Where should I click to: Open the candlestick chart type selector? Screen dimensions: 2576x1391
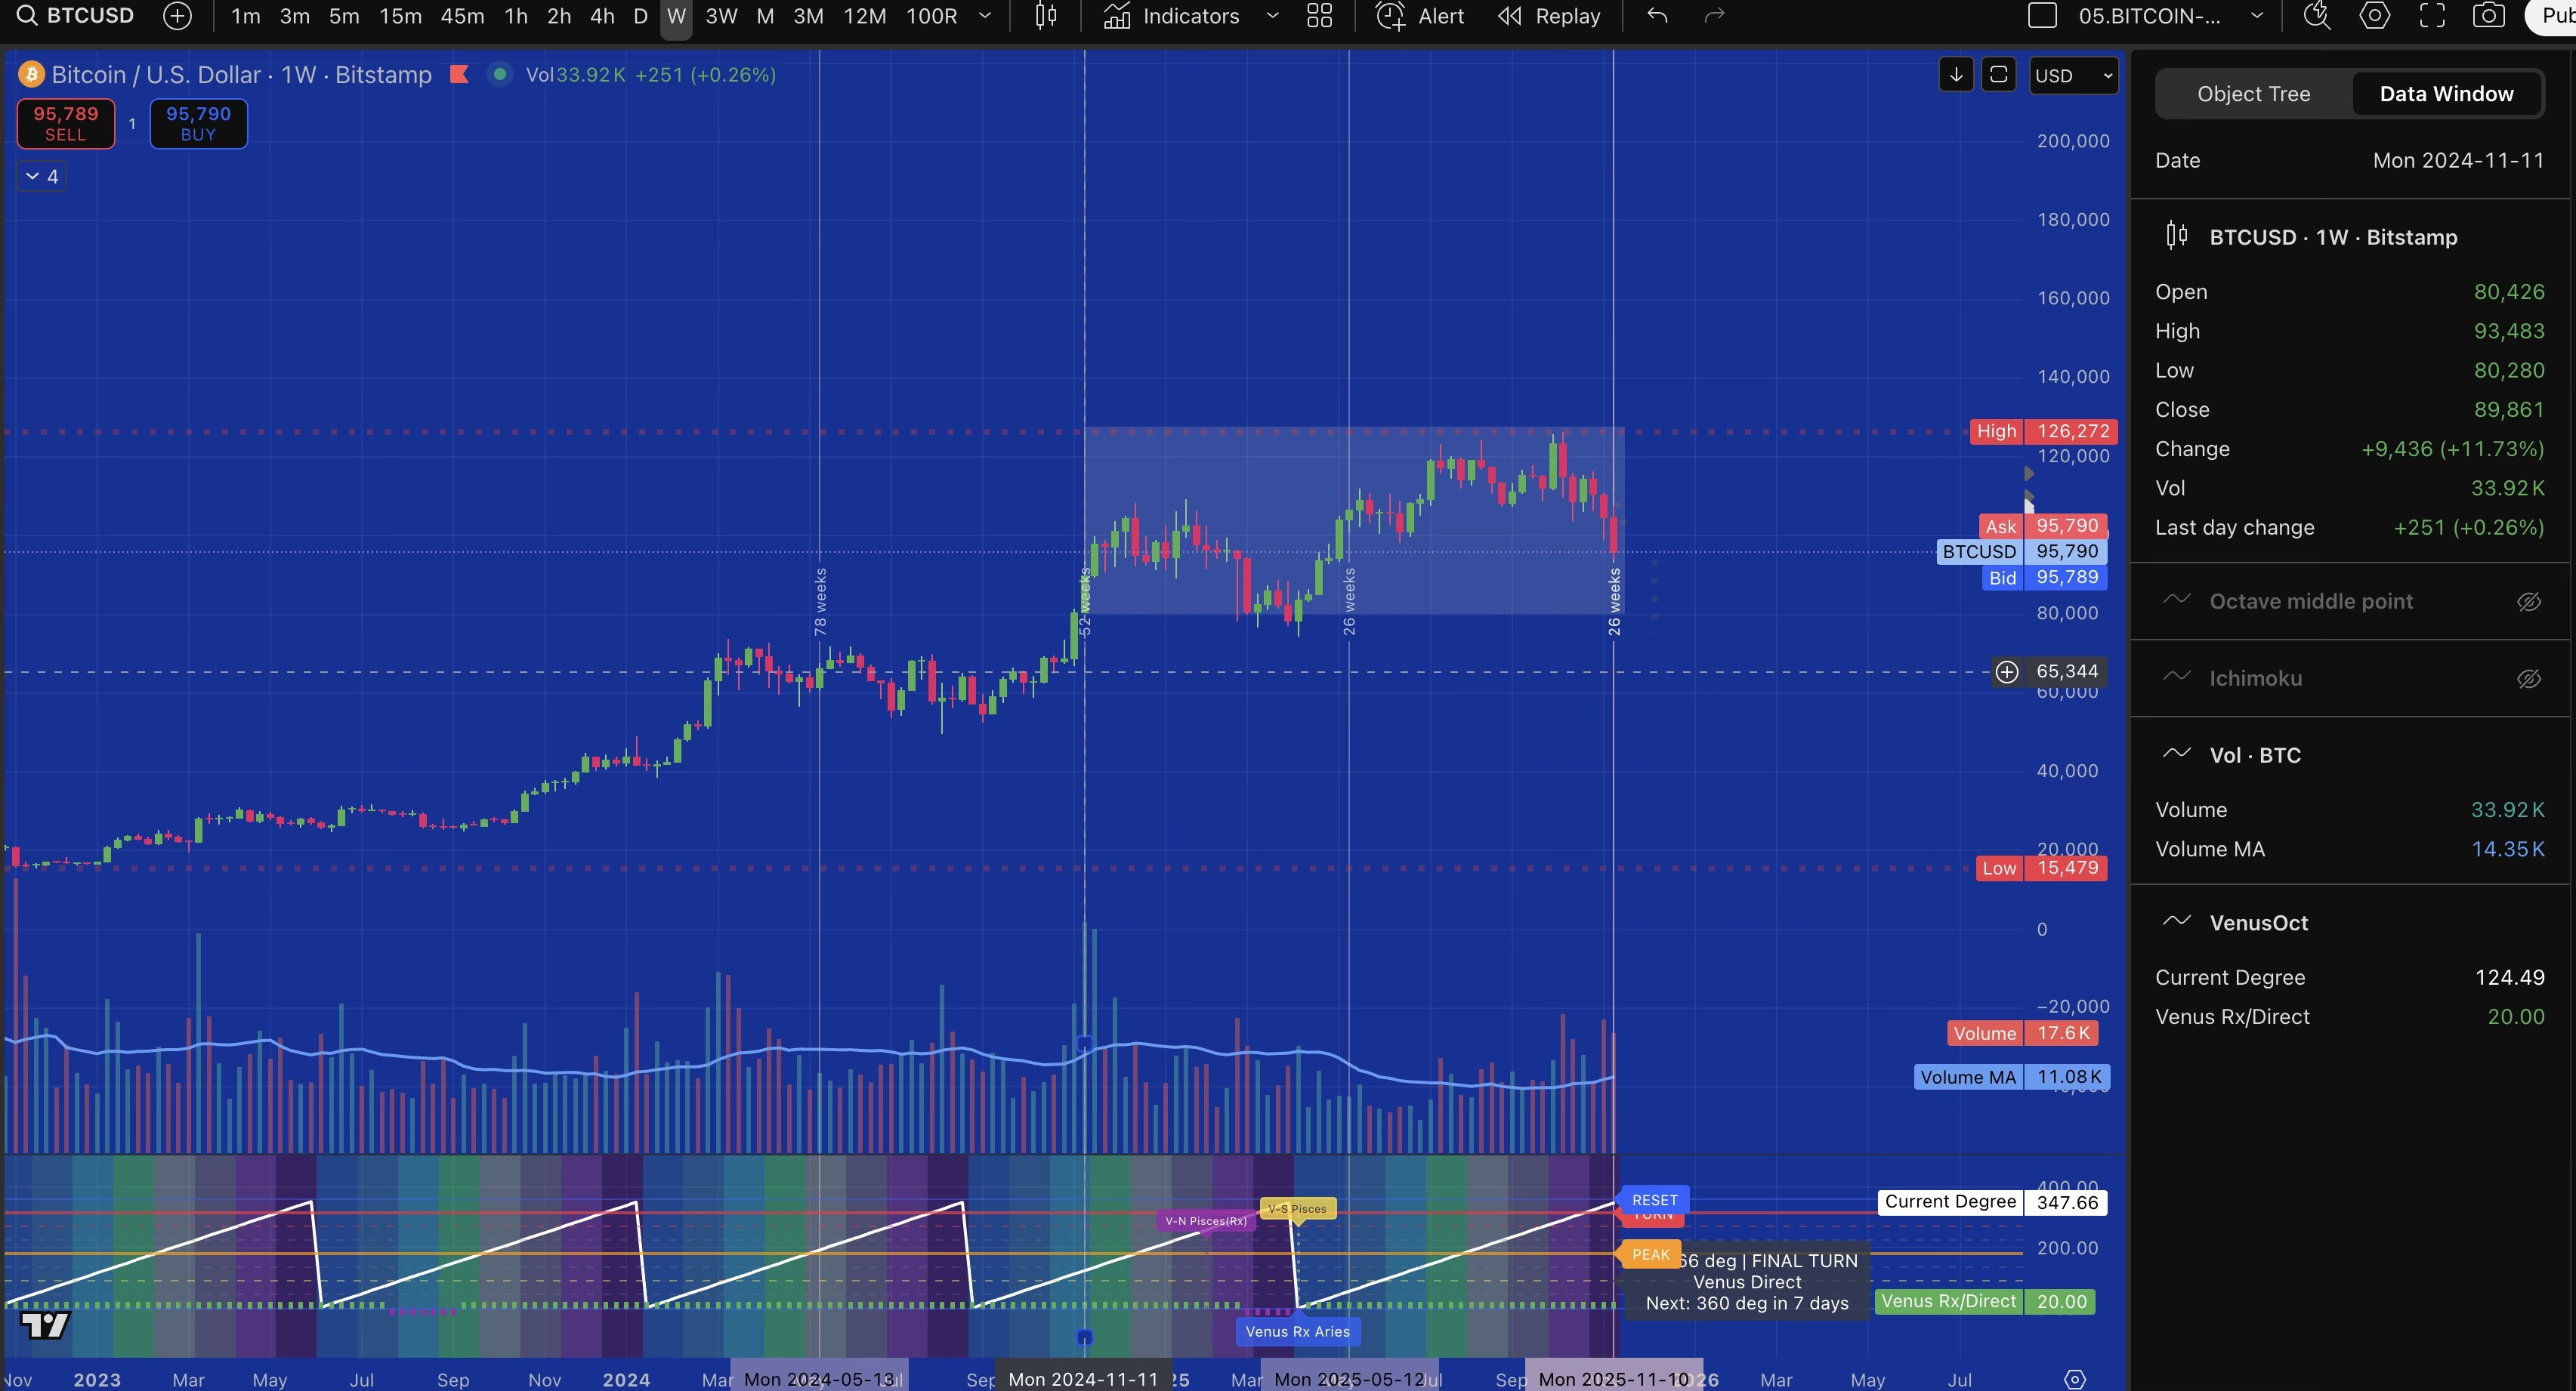point(1046,16)
